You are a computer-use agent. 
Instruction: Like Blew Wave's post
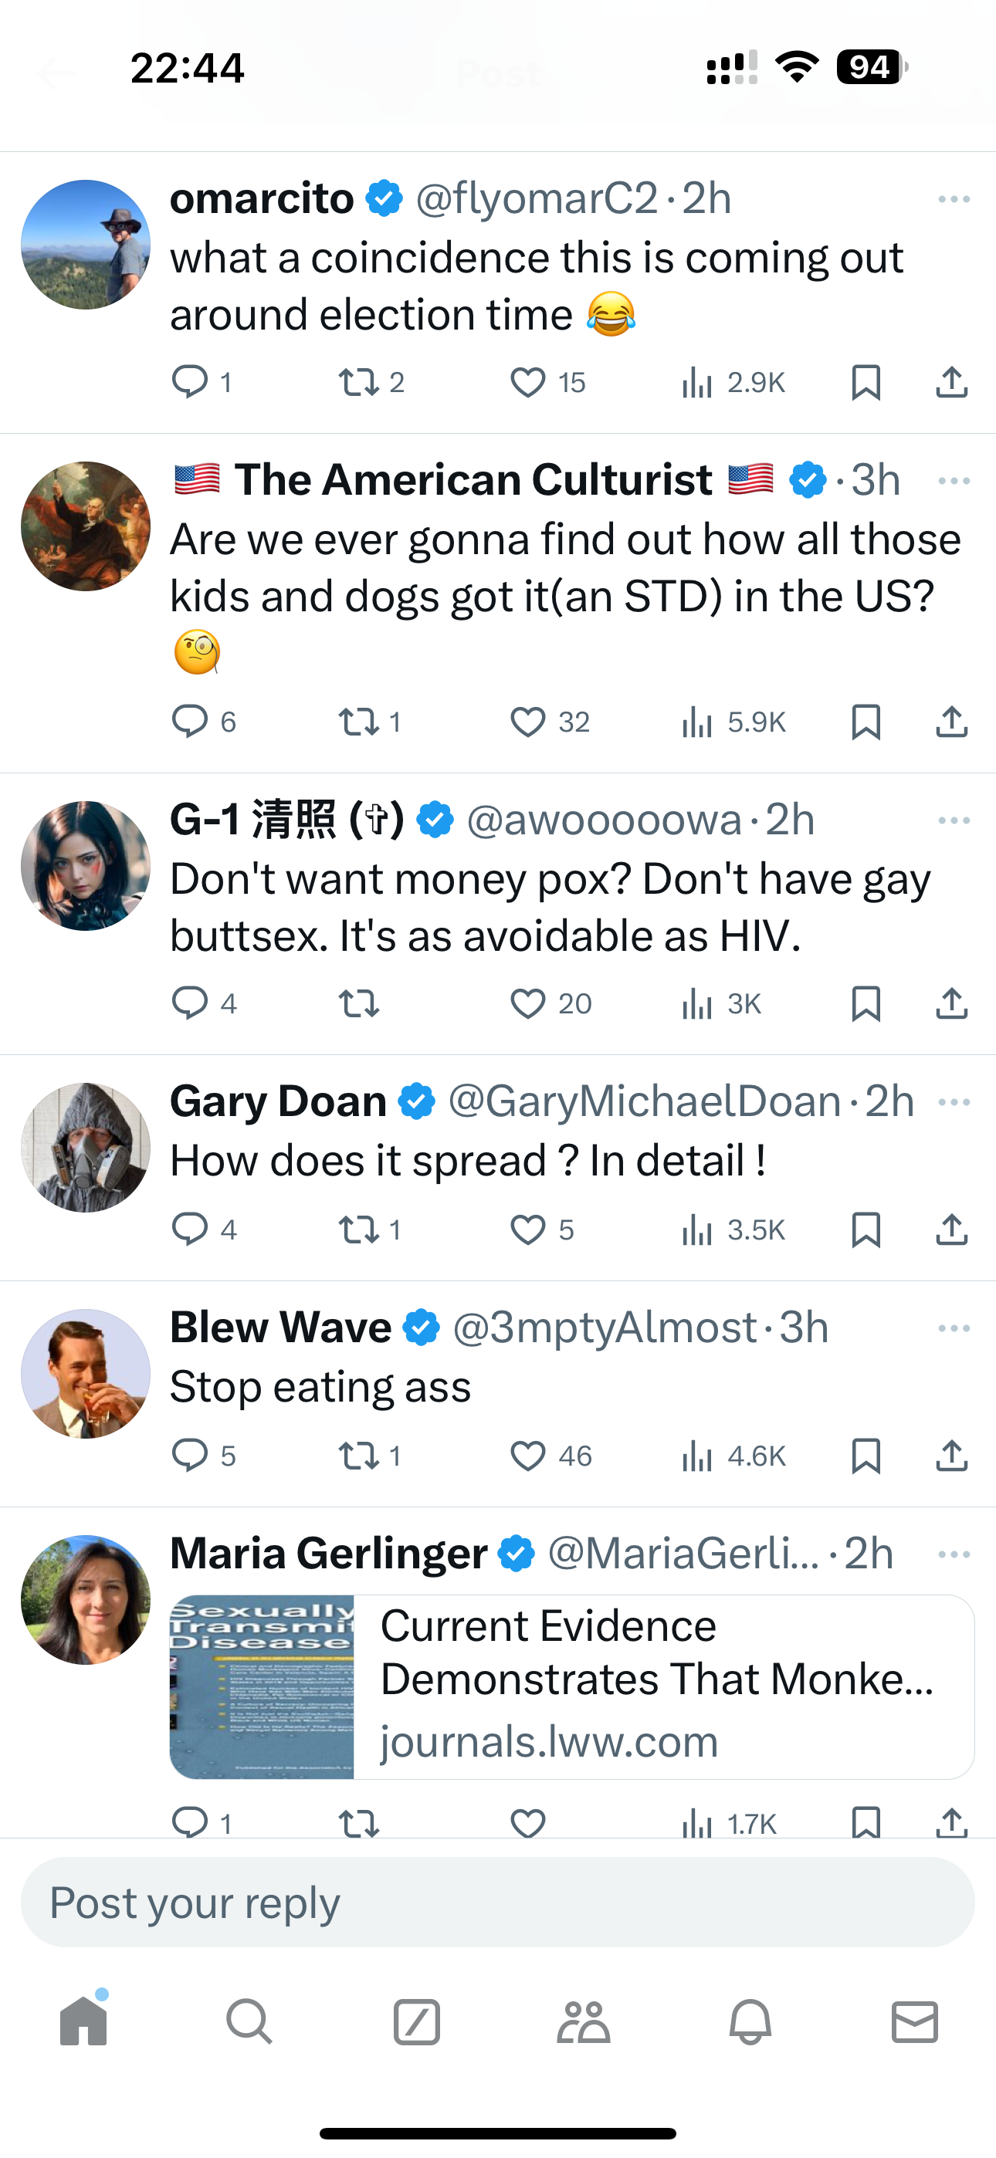528,1456
